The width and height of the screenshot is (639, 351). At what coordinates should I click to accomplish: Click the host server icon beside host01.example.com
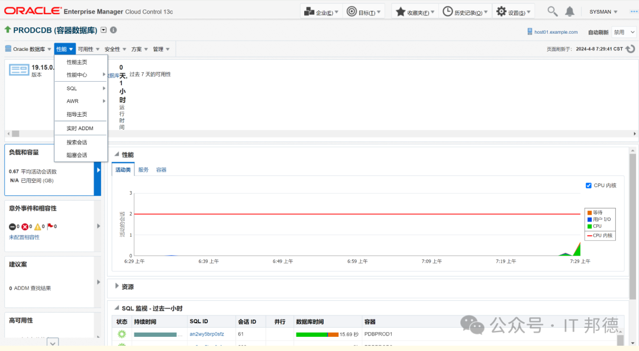point(530,31)
